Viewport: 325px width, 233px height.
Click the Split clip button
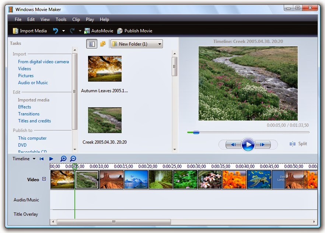tap(298, 144)
